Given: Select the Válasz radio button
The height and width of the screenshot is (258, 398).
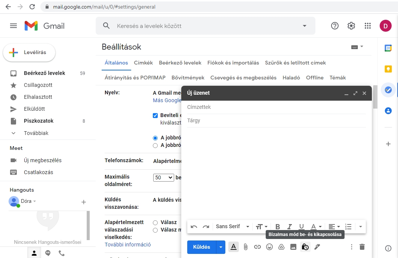Looking at the screenshot, I should [x=155, y=223].
